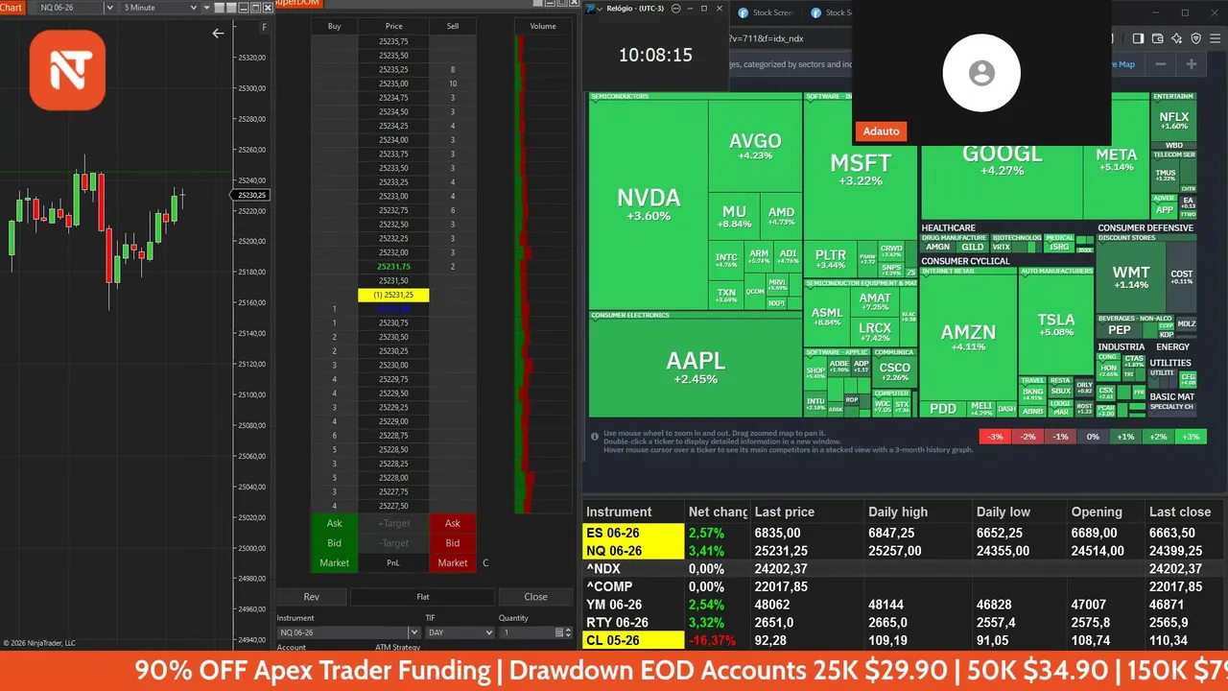This screenshot has height=691, width=1228.
Task: Zoom in heat map with plus button
Action: 1192,64
